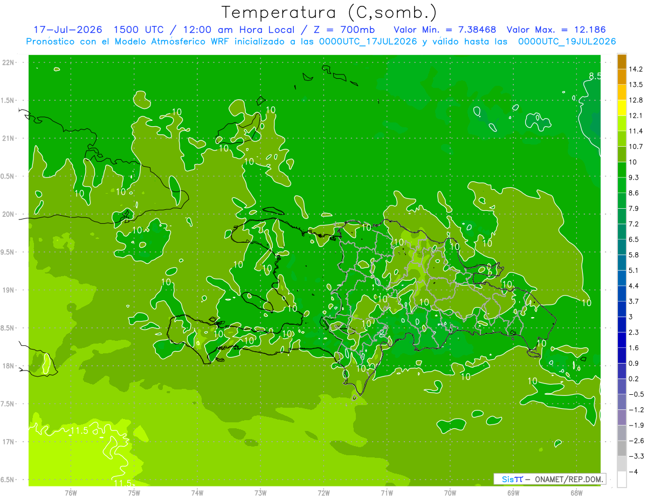Click "Valor Max. = 12.186" readout
Screen dimensions: 647x500
(556, 30)
